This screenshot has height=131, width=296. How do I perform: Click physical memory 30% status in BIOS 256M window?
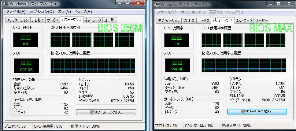pyautogui.click(x=85, y=126)
